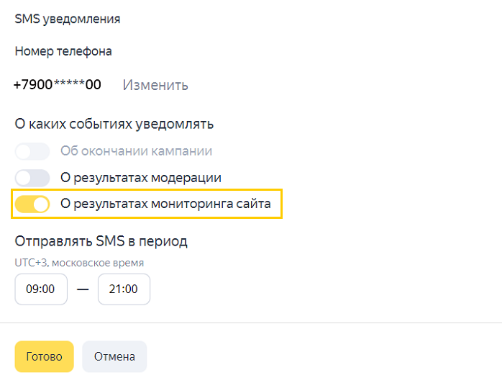The width and height of the screenshot is (502, 383).
Task: Click the "SMS уведомления" heading
Action: tap(68, 19)
